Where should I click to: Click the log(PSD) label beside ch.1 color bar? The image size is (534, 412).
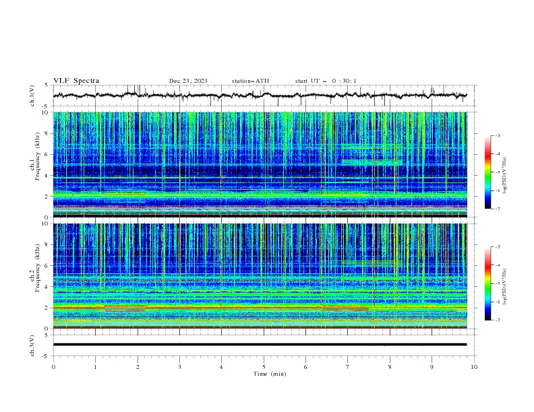(505, 176)
